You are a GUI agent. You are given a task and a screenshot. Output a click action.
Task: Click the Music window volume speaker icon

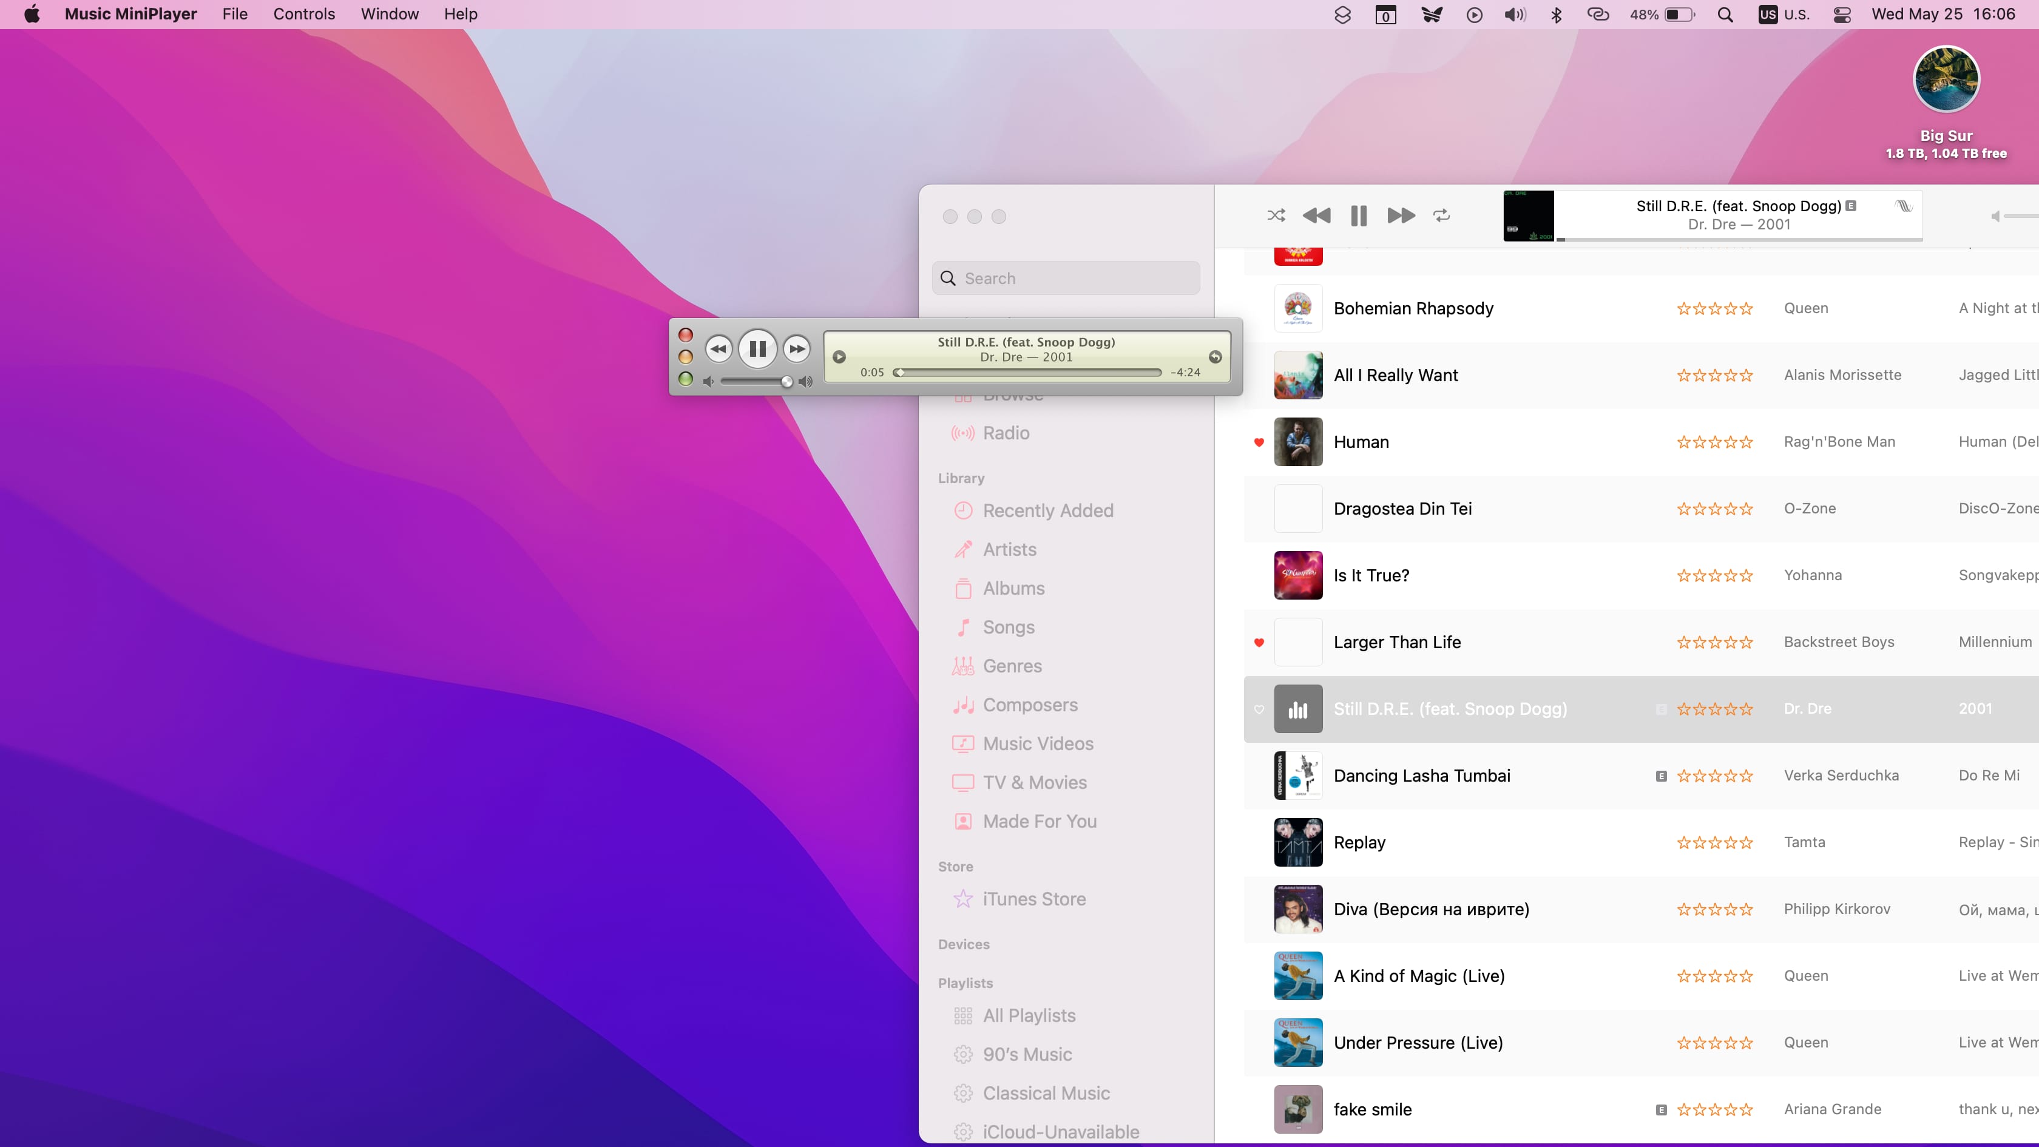pyautogui.click(x=1995, y=216)
